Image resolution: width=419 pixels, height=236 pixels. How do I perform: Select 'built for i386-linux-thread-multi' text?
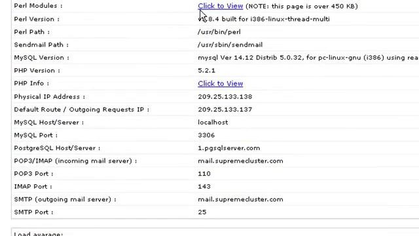[276, 19]
